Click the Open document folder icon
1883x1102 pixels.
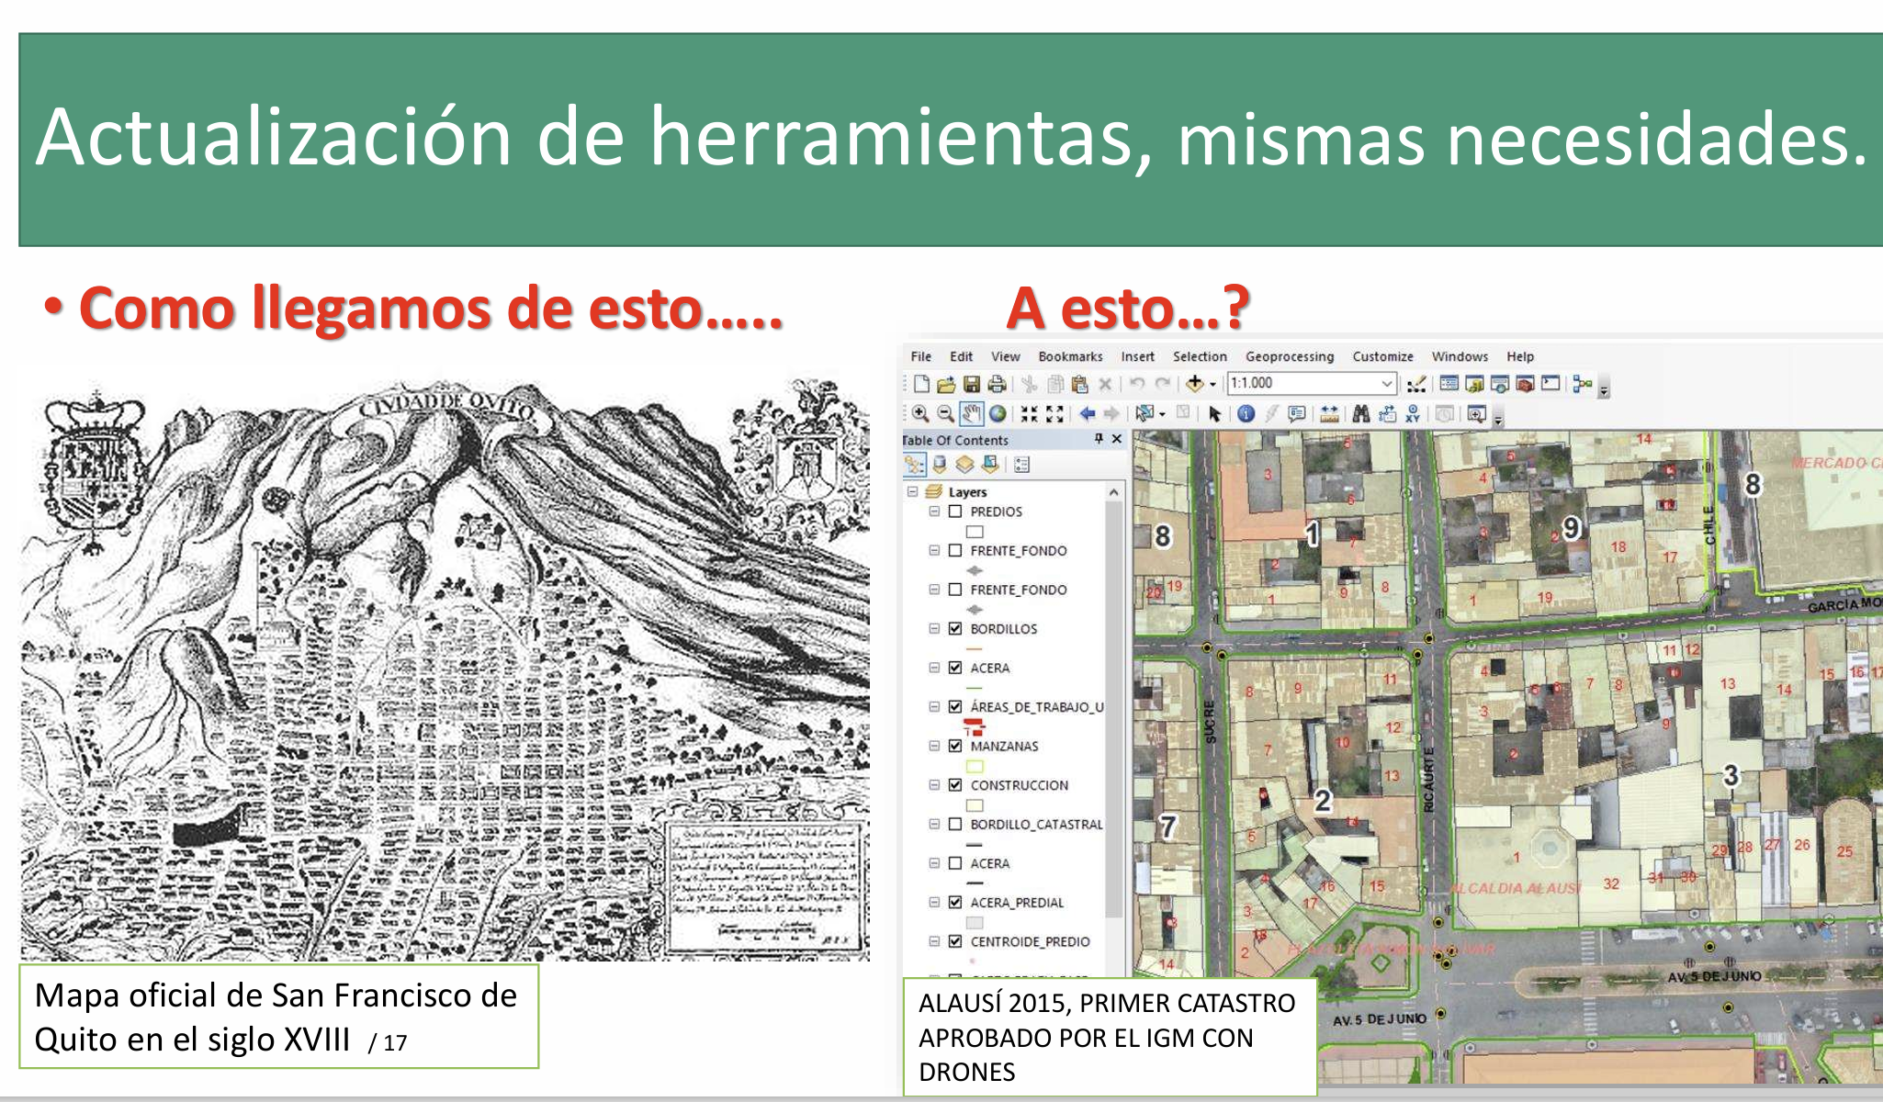point(946,384)
